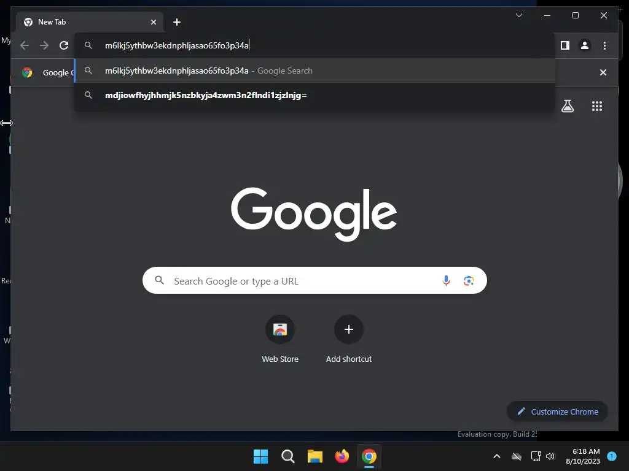Image resolution: width=629 pixels, height=471 pixels.
Task: Open the clock showing 6:18 AM
Action: click(583, 456)
